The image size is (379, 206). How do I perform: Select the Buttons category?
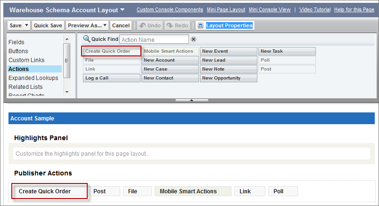click(18, 51)
